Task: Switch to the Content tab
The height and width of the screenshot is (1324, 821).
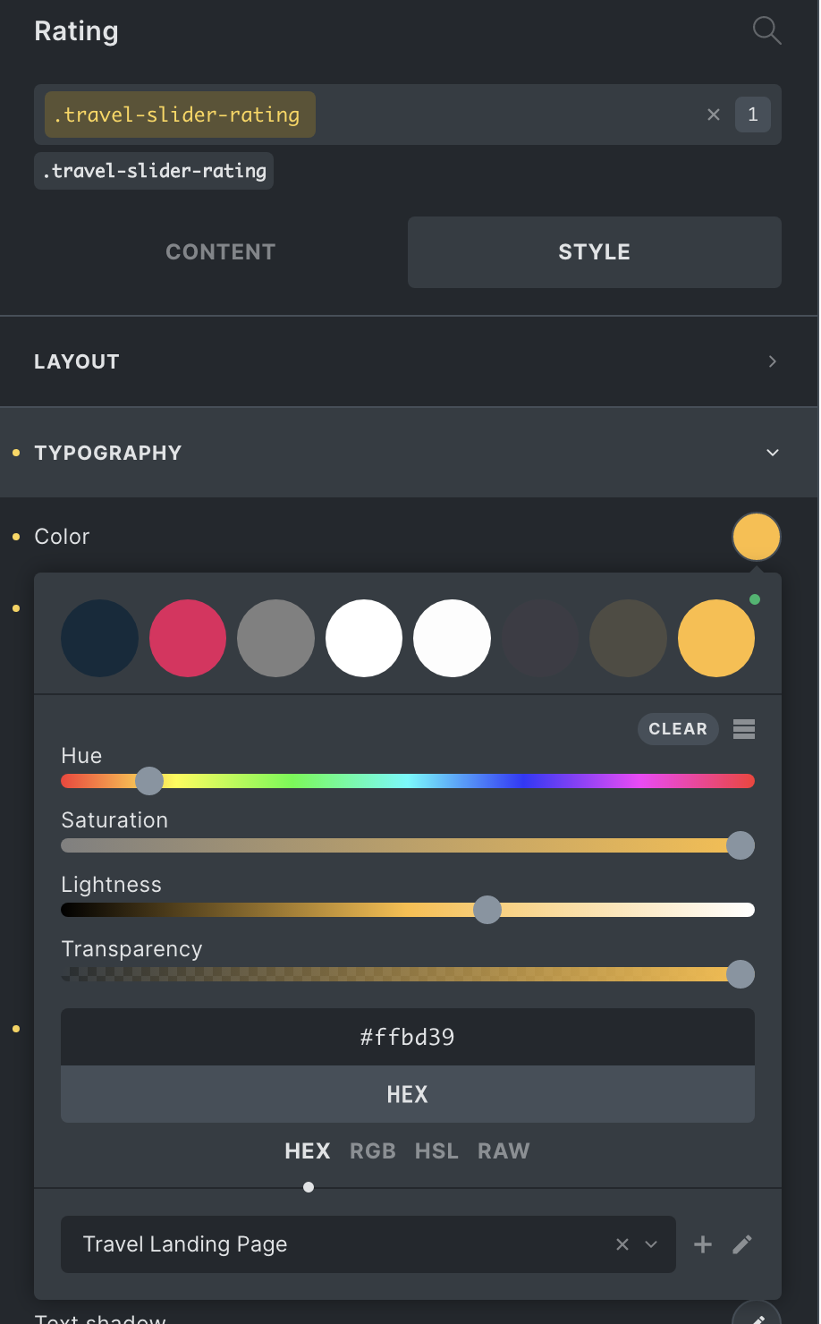Action: 220,252
